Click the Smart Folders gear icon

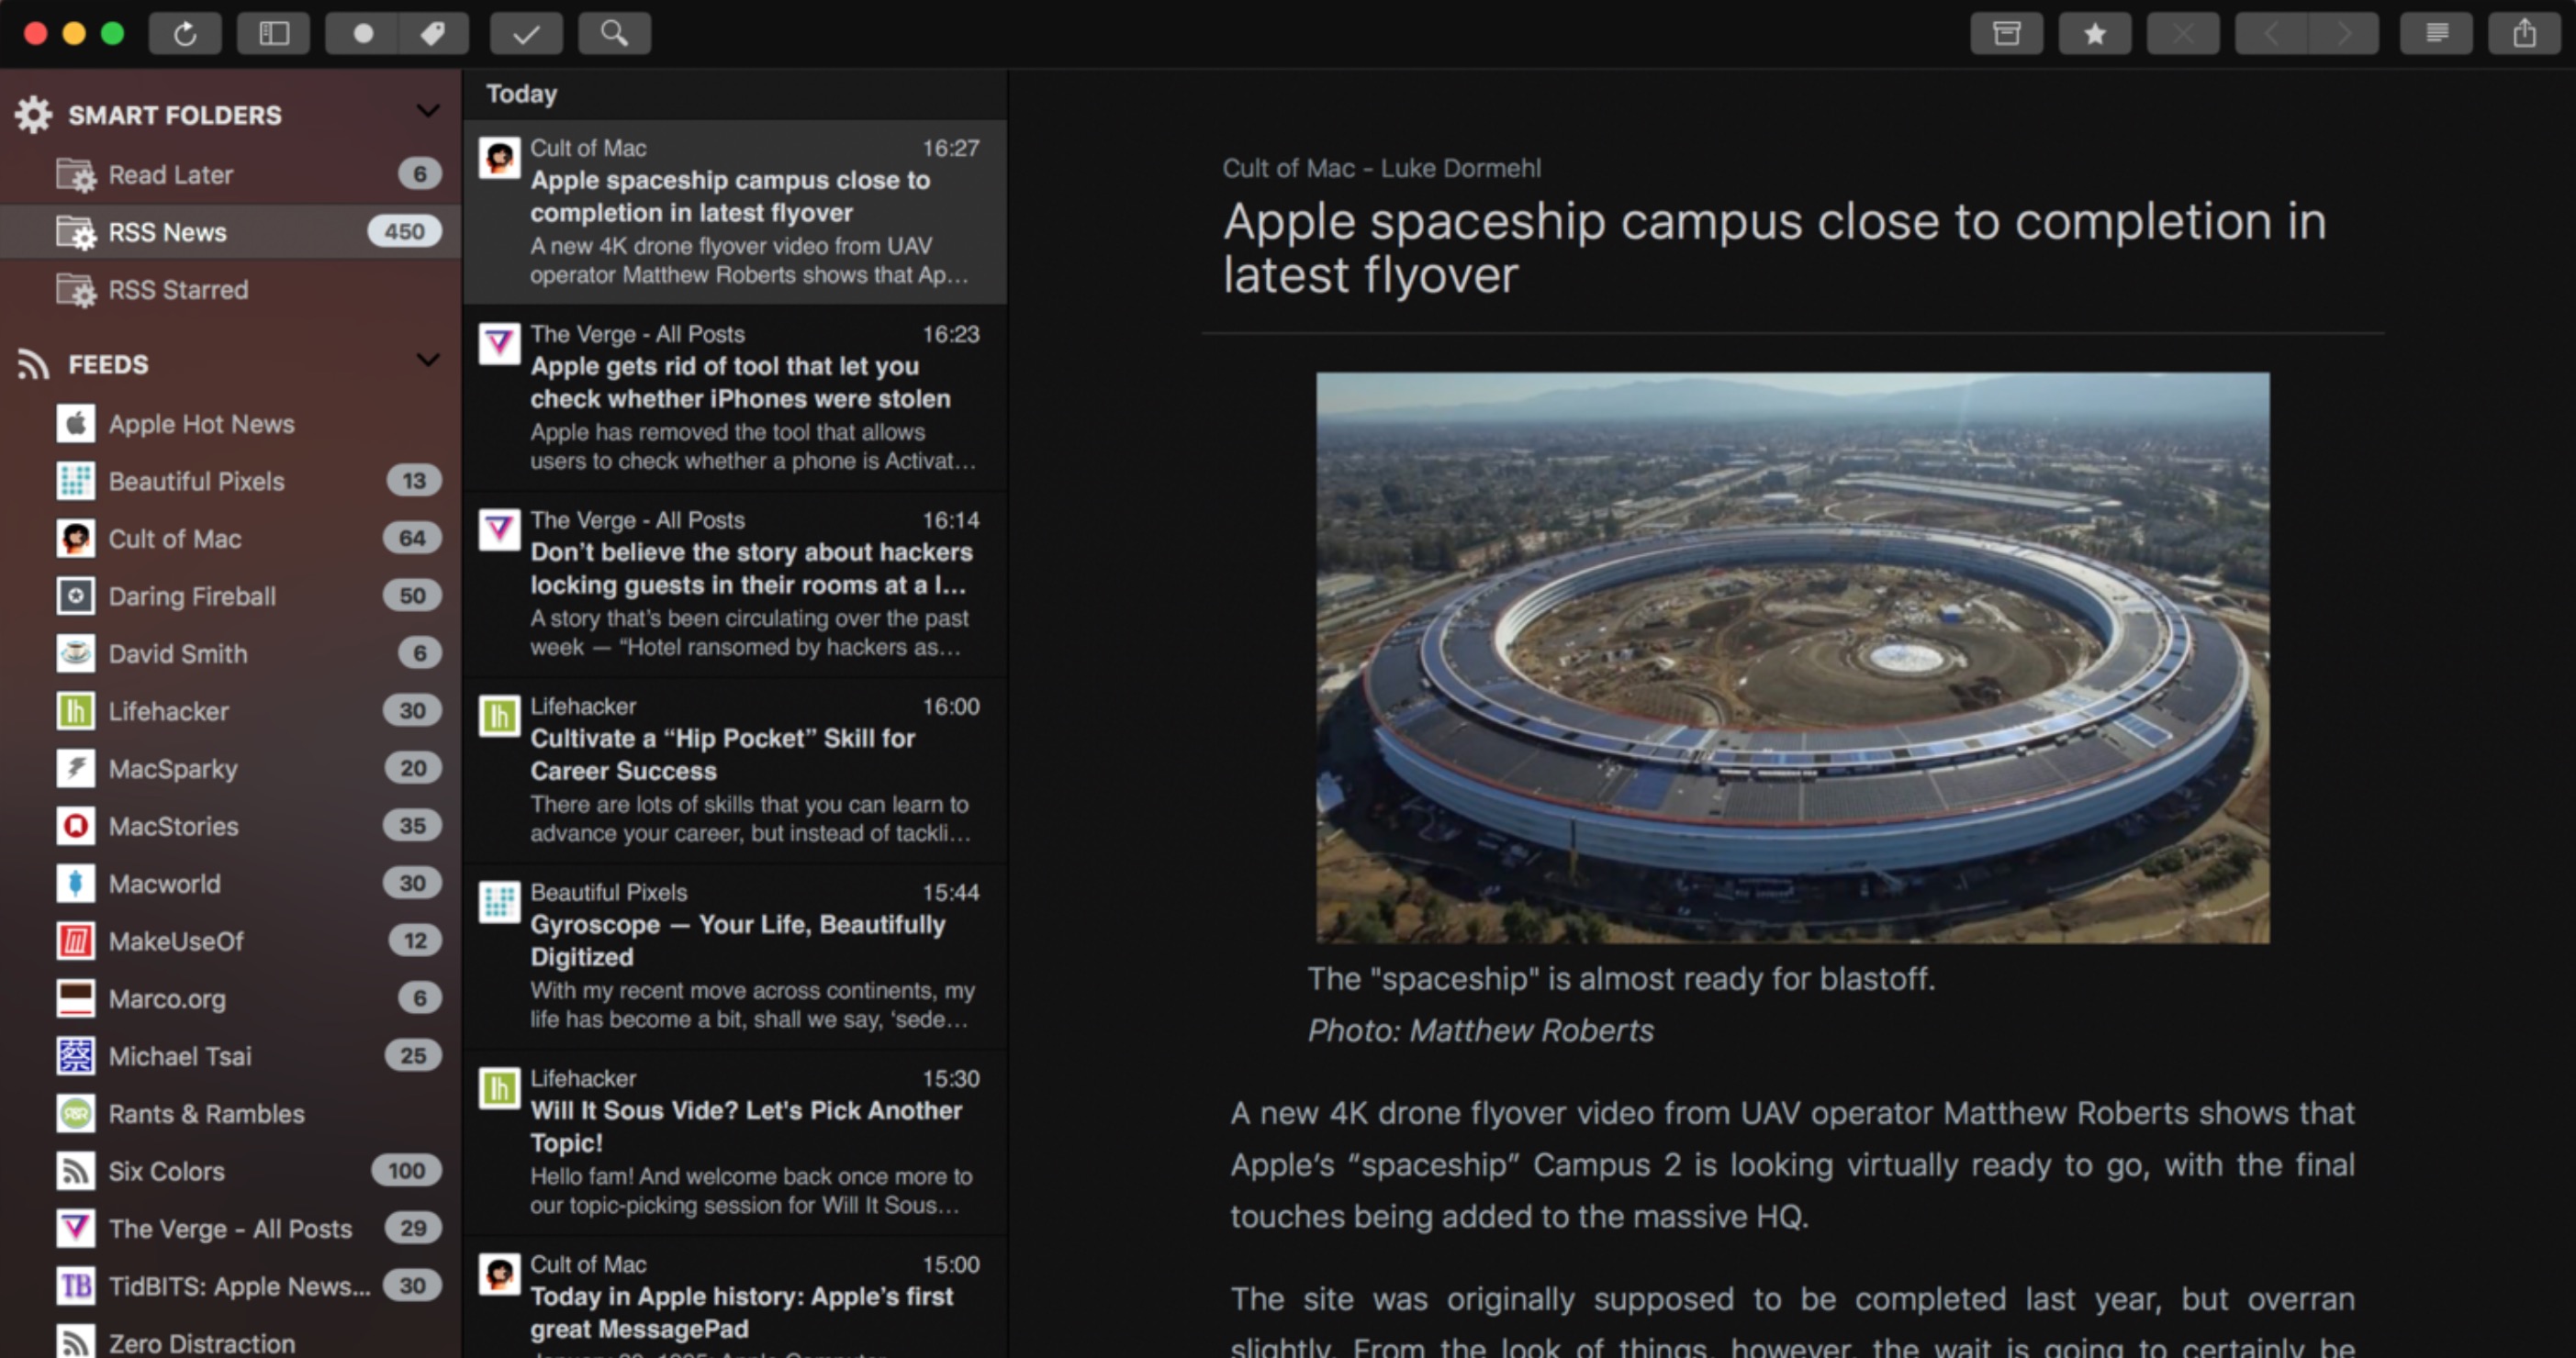pyautogui.click(x=33, y=115)
